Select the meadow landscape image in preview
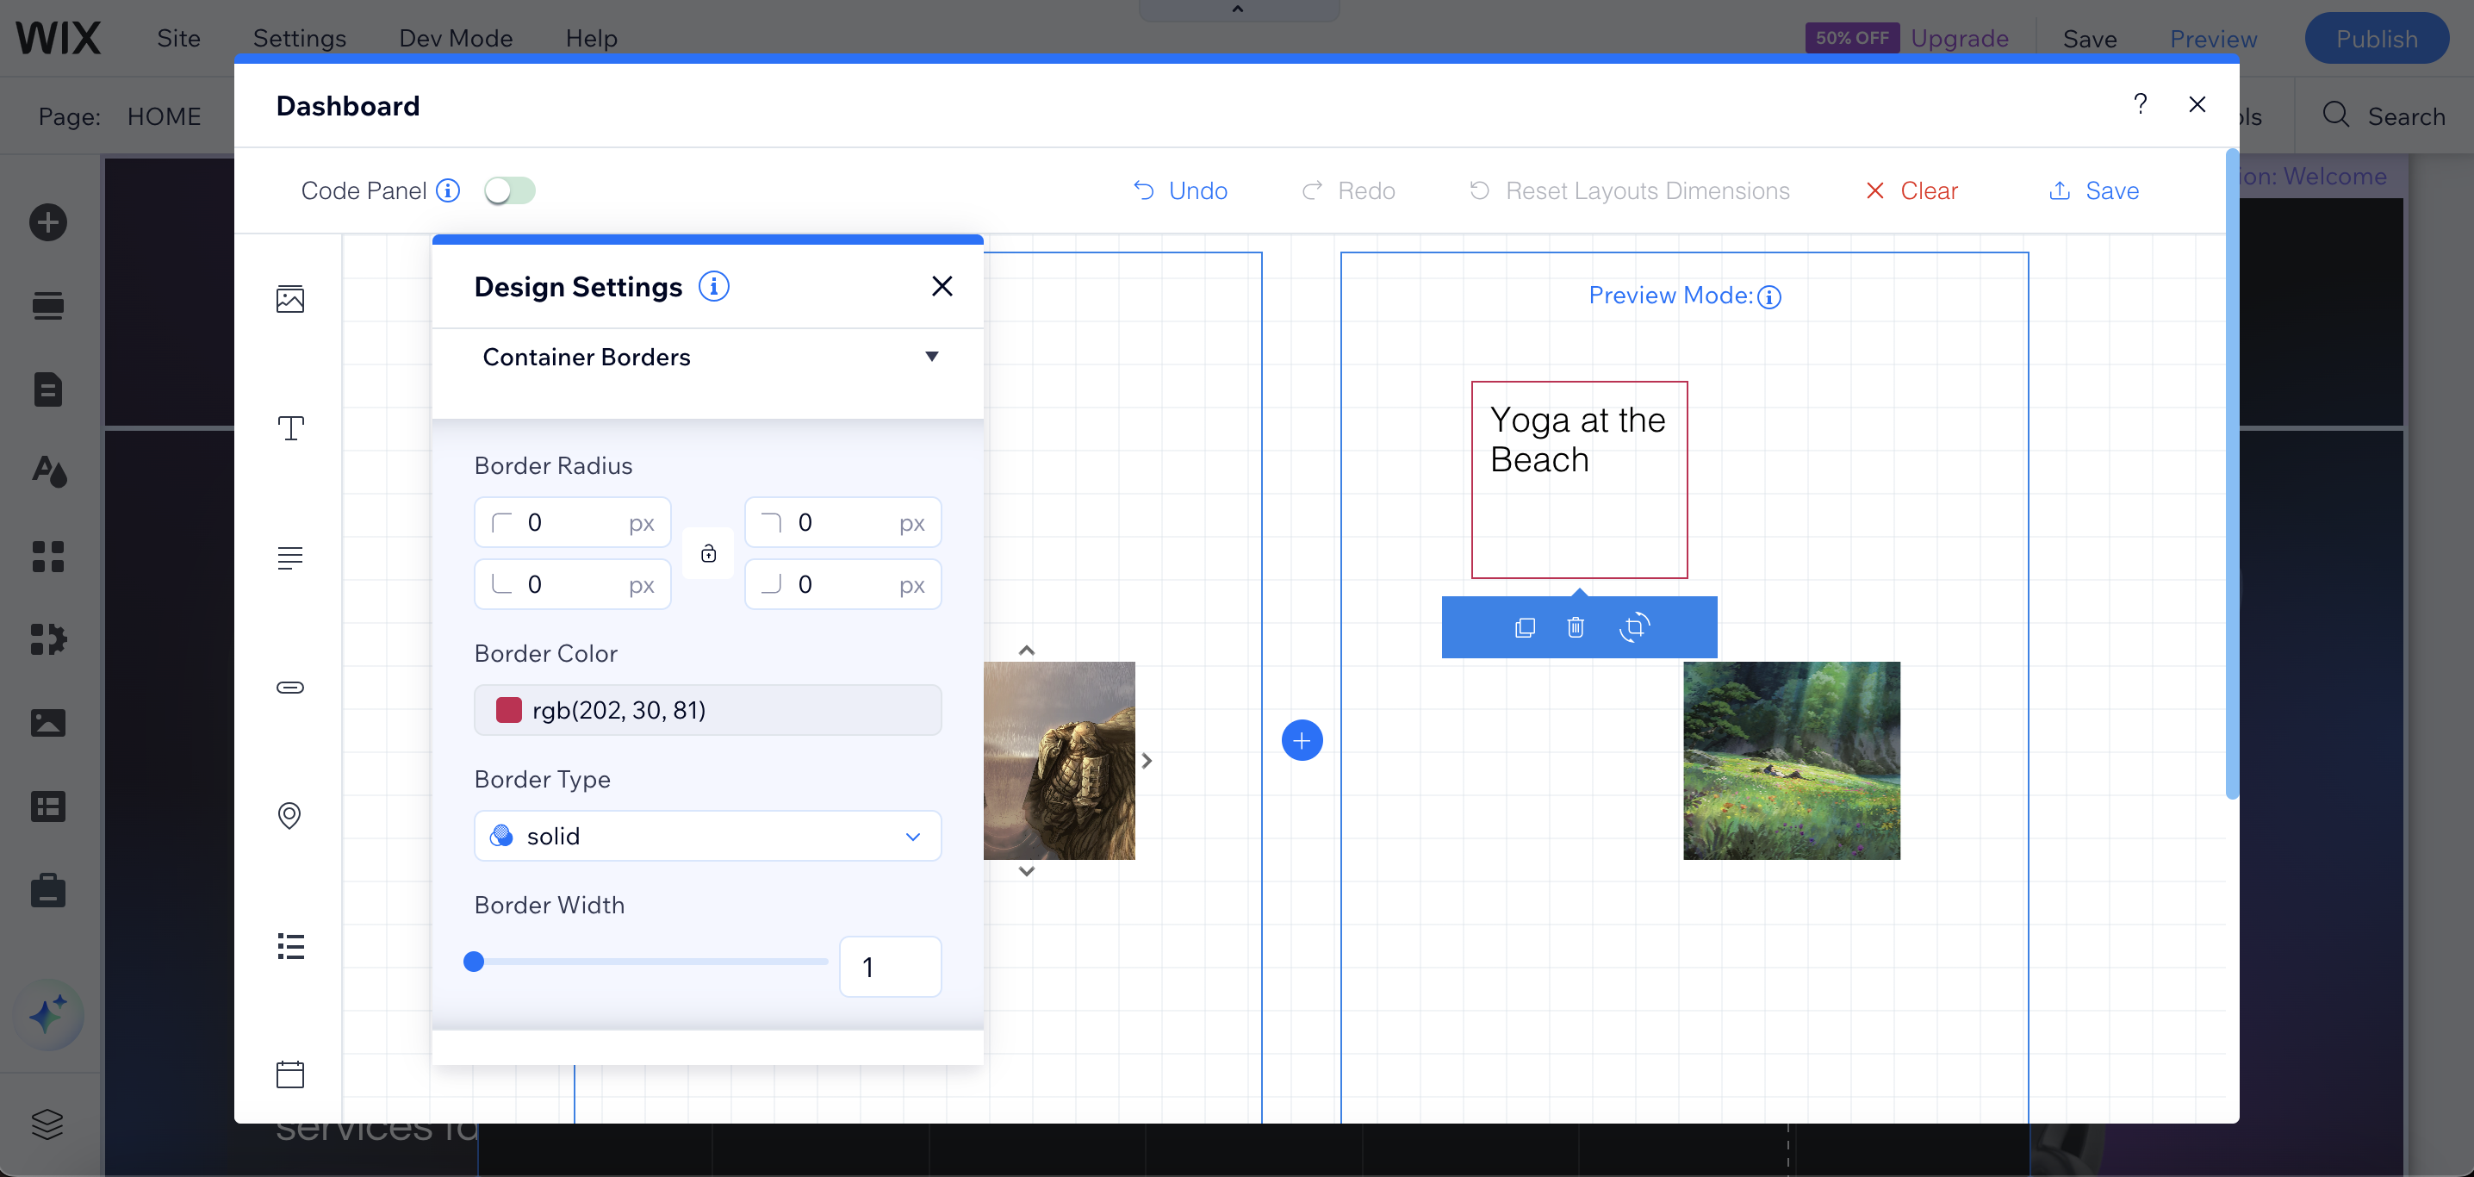 coord(1791,761)
